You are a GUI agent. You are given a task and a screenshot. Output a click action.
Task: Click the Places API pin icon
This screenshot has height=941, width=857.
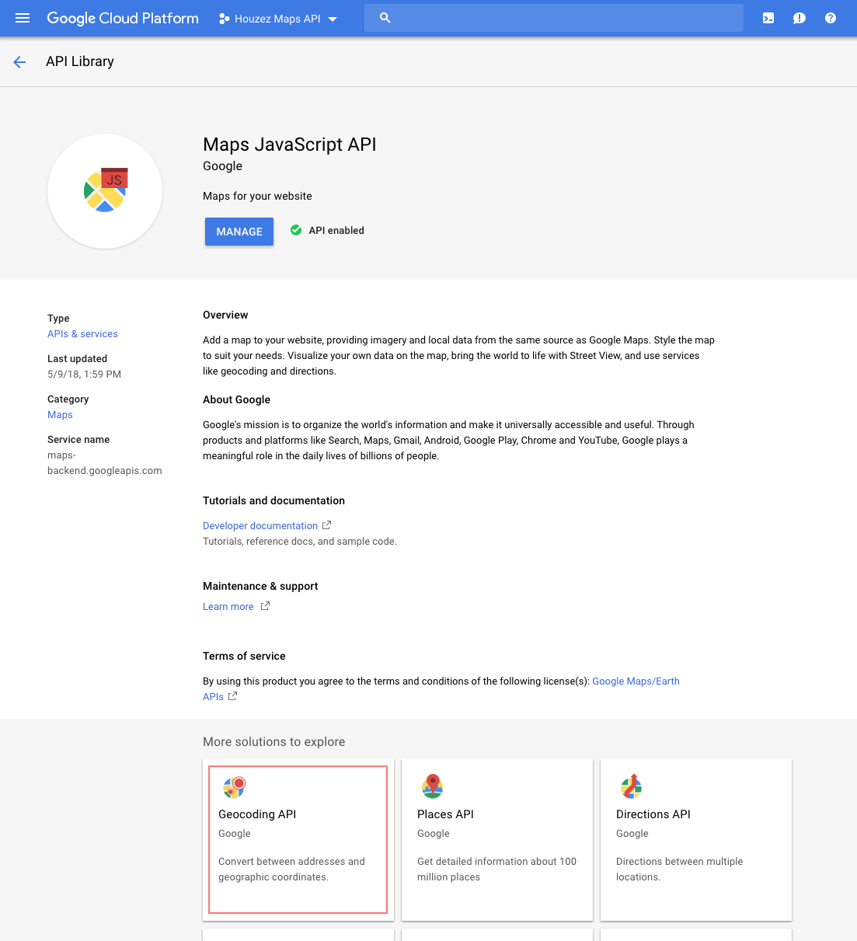click(x=433, y=786)
